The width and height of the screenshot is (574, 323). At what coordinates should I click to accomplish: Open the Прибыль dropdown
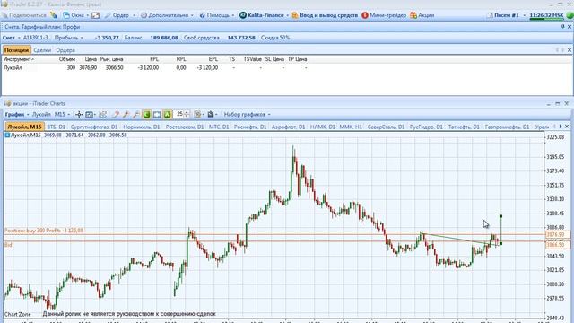[69, 38]
